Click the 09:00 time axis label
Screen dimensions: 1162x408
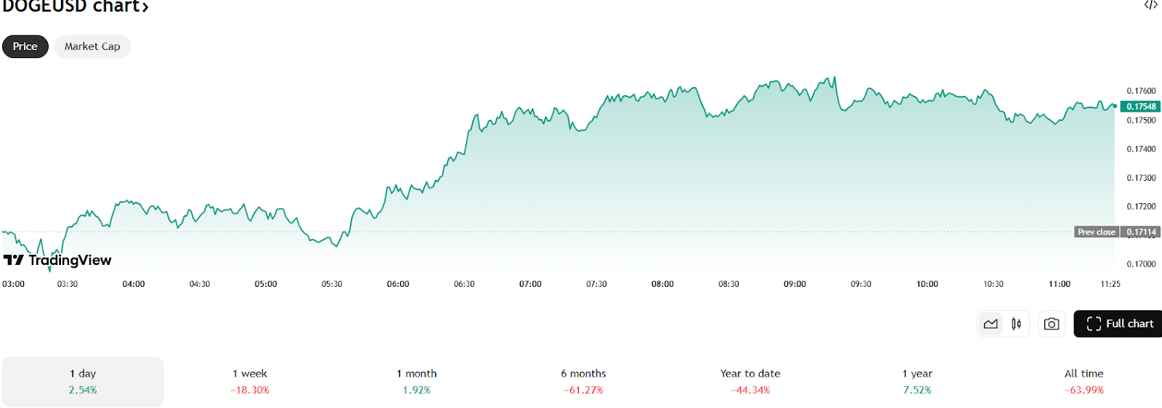[x=795, y=284]
